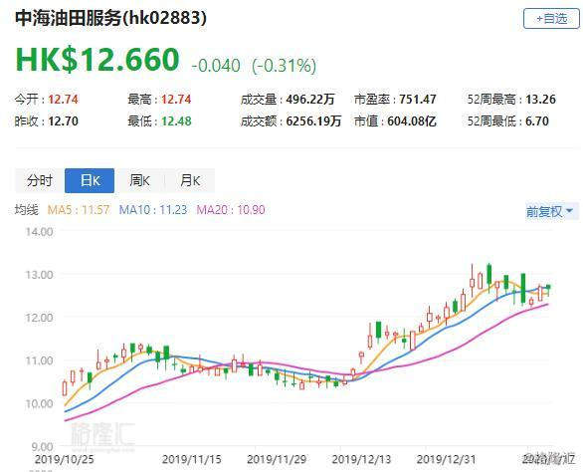Screen dimensions: 583x472
Task: Click the 市值 value 604.08亿
Action: click(412, 120)
